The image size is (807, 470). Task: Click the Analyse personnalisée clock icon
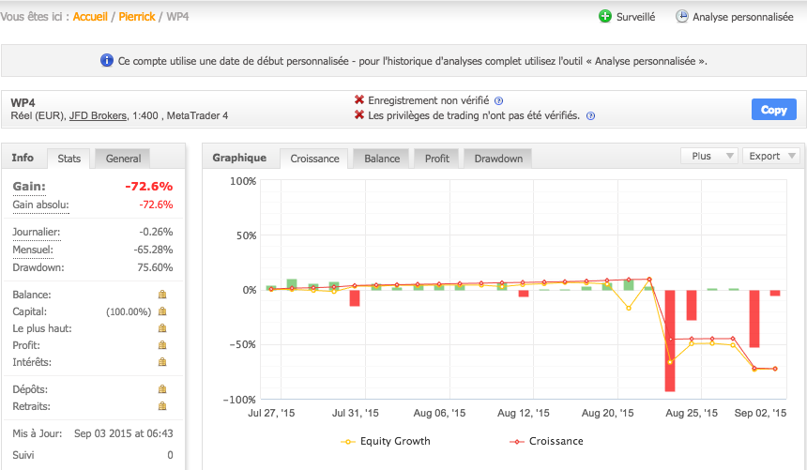pos(682,17)
